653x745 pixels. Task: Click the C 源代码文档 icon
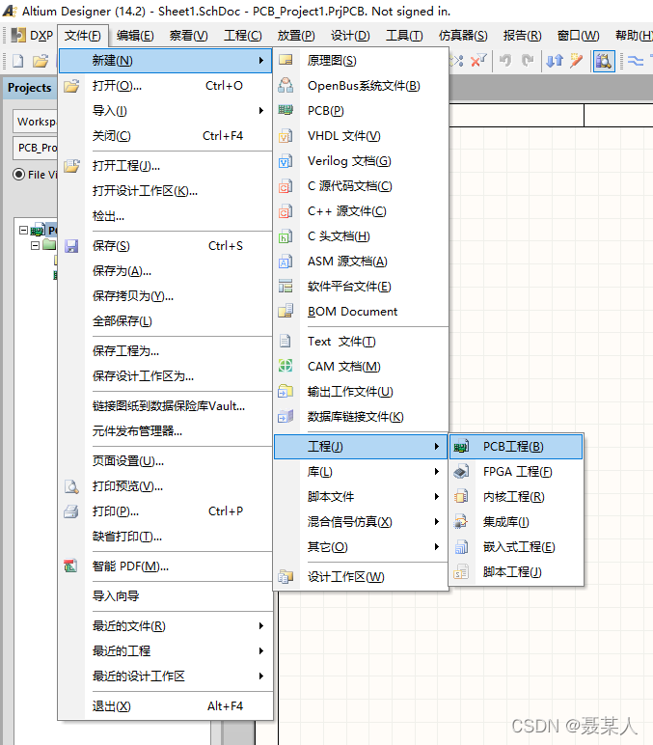click(286, 186)
